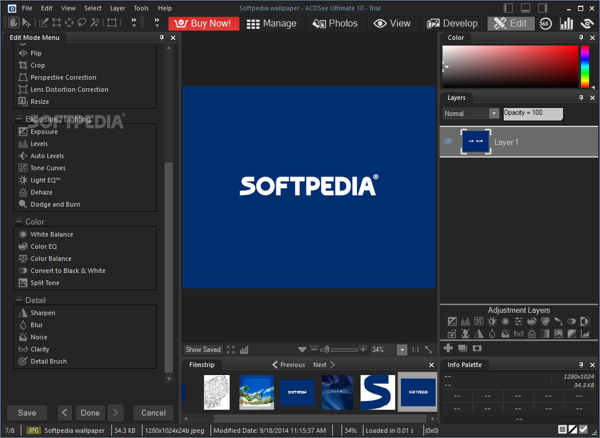Hide Layer 1 with eye icon
The height and width of the screenshot is (438, 600).
(448, 141)
